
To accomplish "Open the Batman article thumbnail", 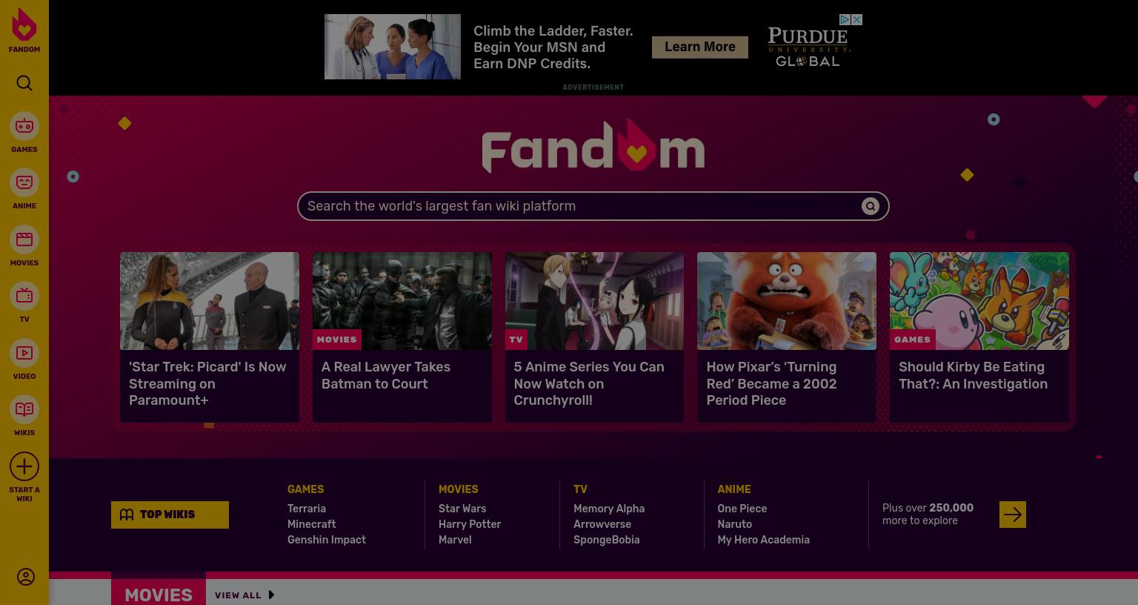I will tap(402, 301).
